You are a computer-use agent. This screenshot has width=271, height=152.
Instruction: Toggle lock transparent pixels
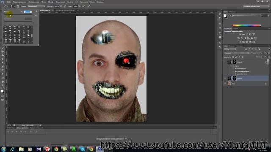[233, 57]
